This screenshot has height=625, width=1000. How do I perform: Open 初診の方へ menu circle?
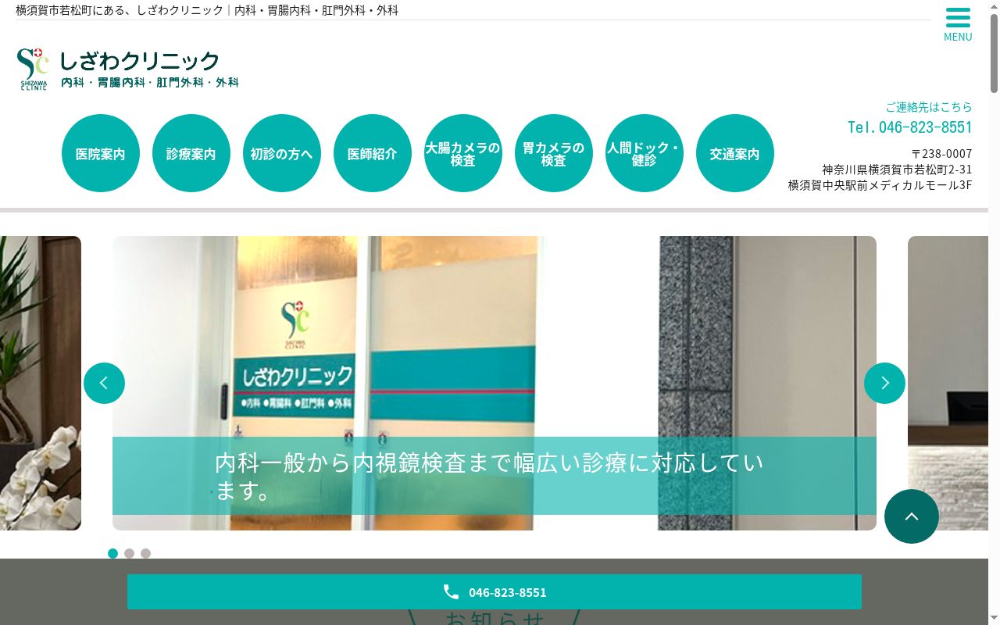[282, 153]
